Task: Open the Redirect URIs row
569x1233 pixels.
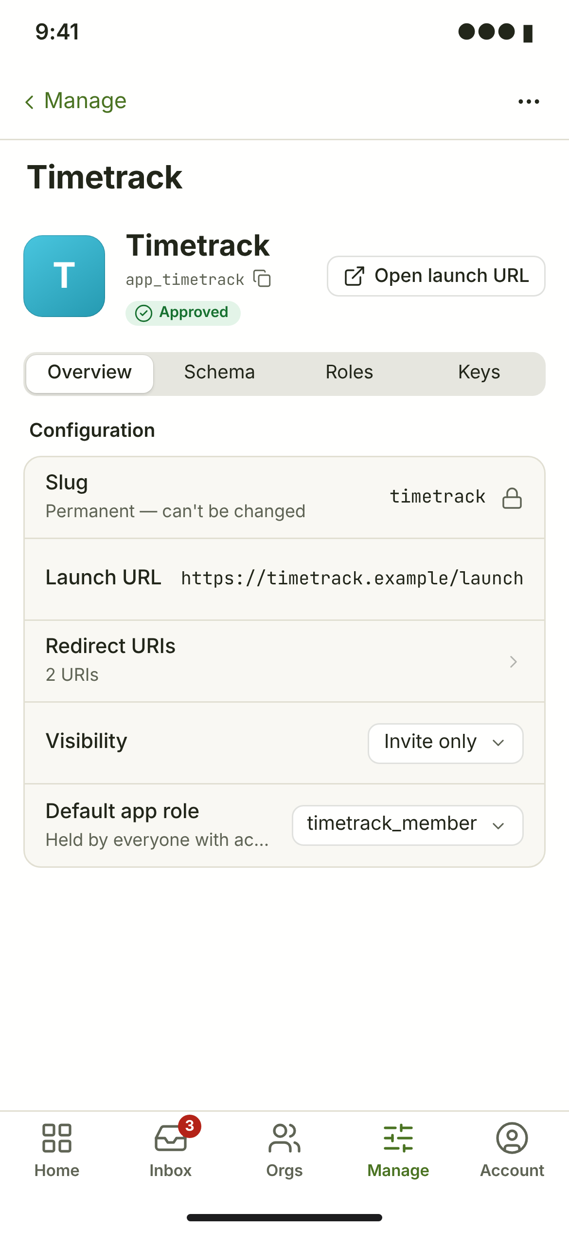Action: [284, 661]
